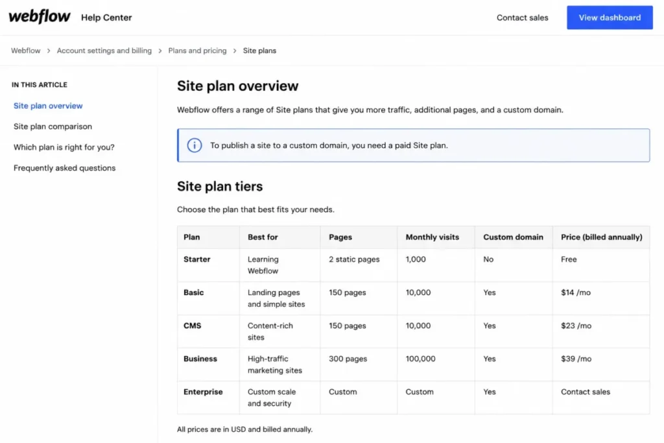Open Account settings and billing breadcrumb
The width and height of the screenshot is (664, 443).
(104, 51)
